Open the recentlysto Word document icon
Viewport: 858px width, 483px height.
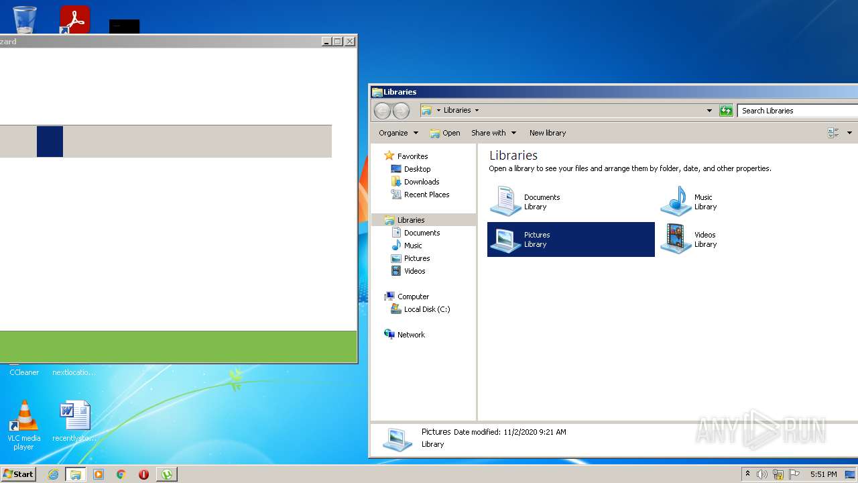point(74,421)
